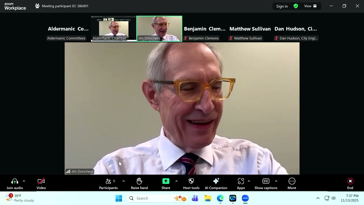
Task: Click the Join audio headphone icon
Action: [15, 181]
